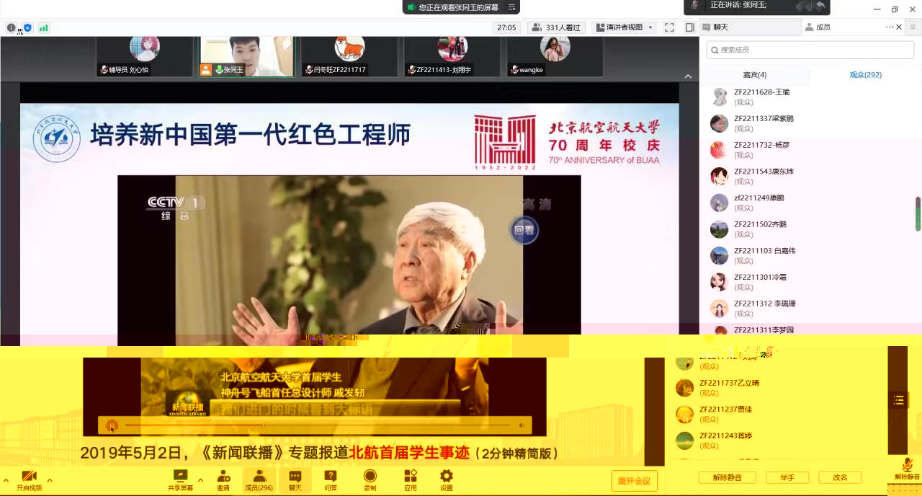
Task: Open the 应用 apps icon
Action: 410,481
